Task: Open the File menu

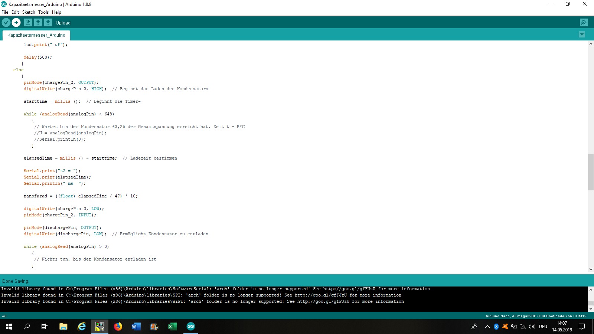Action: pyautogui.click(x=5, y=12)
